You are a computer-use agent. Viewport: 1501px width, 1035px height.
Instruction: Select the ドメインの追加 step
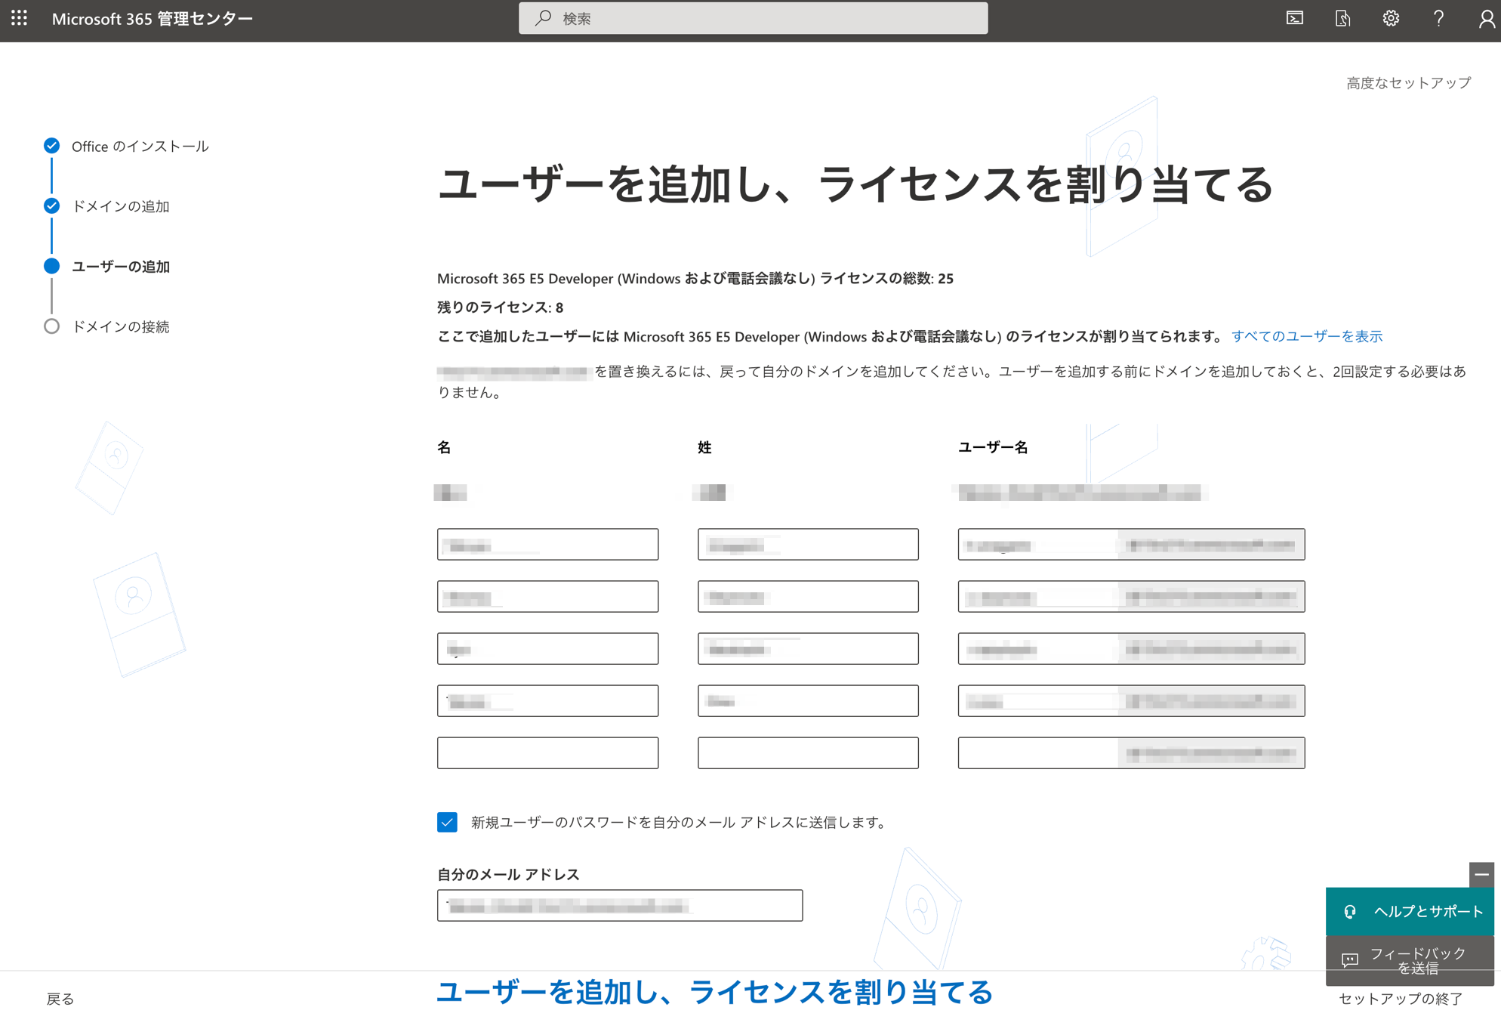pos(120,206)
